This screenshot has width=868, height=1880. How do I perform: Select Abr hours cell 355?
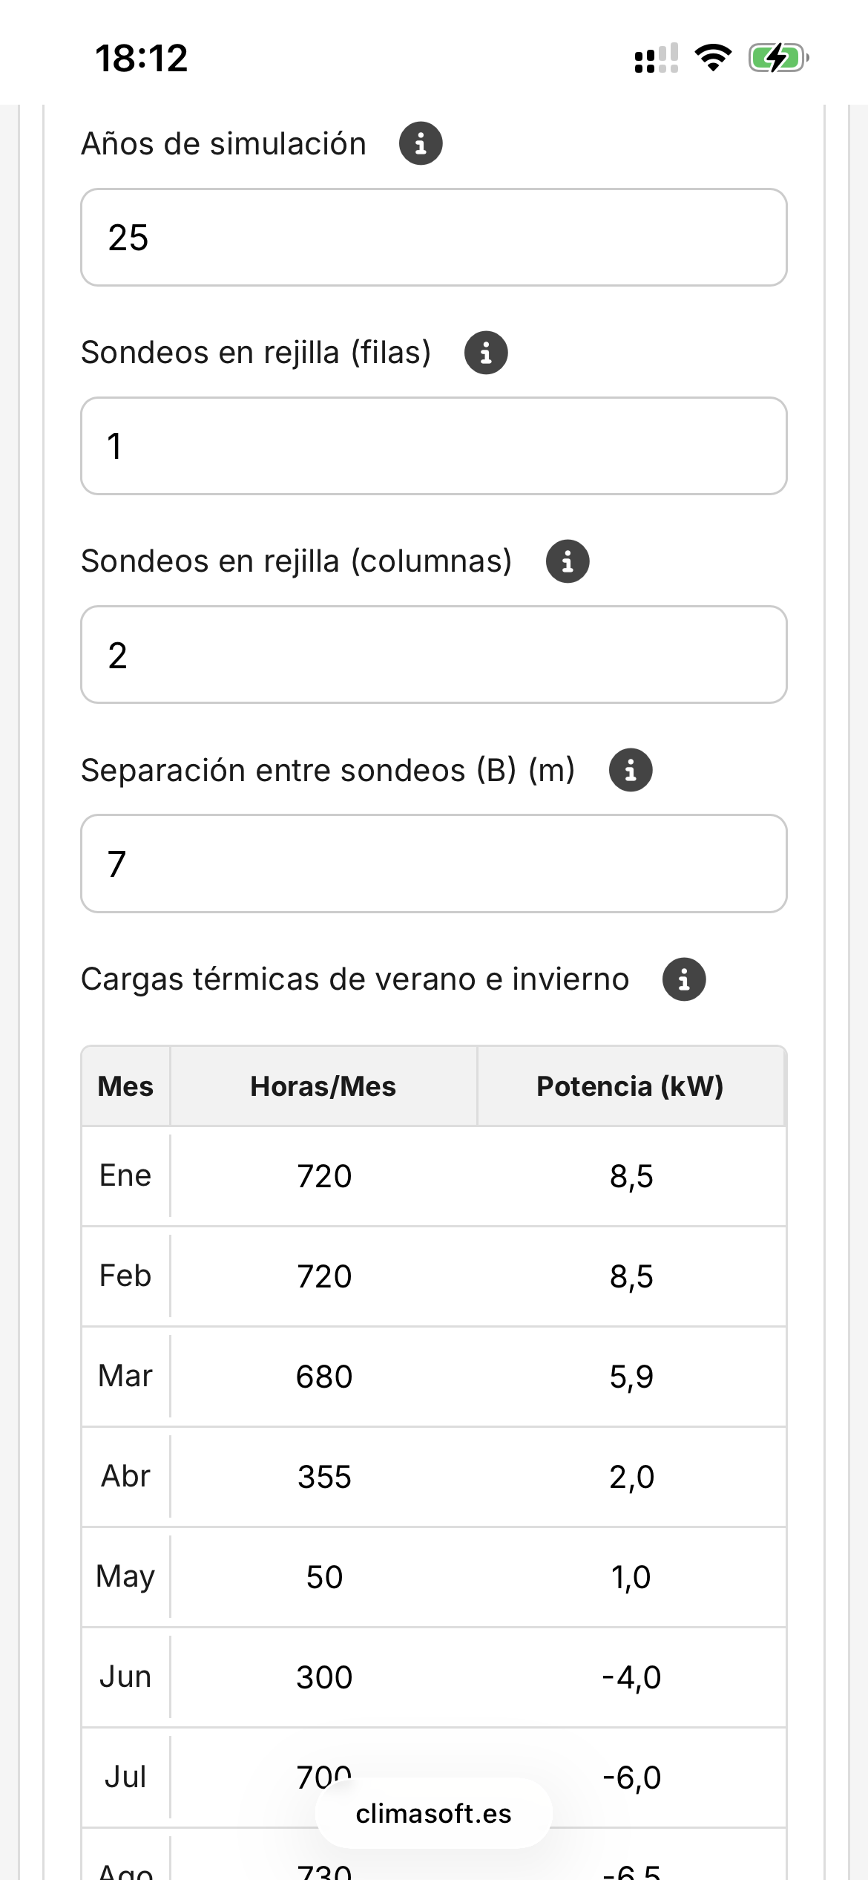324,1477
